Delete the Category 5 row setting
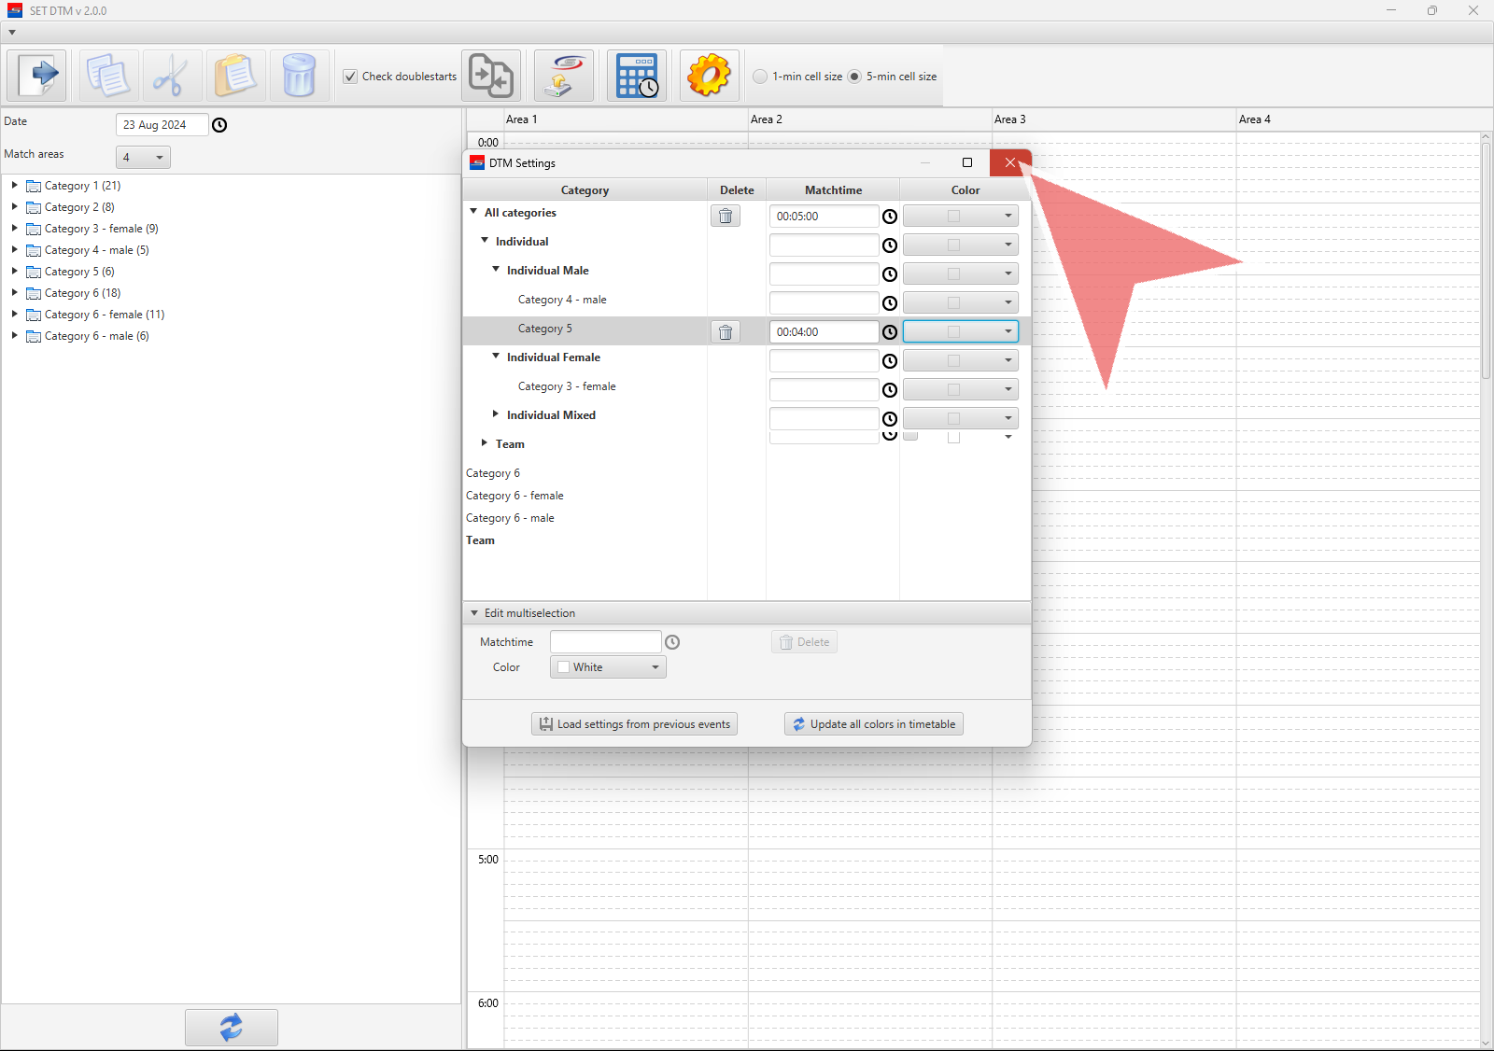The width and height of the screenshot is (1494, 1051). pyautogui.click(x=726, y=332)
